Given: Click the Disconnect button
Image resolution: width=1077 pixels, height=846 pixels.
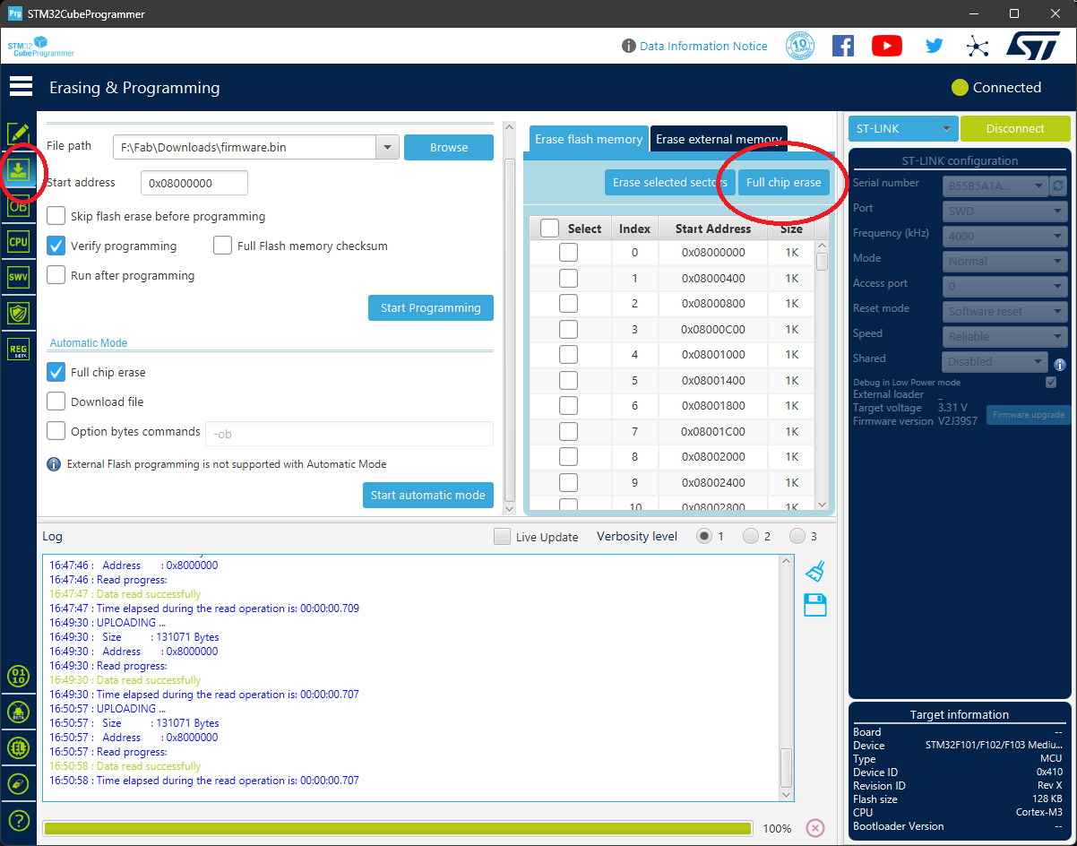Looking at the screenshot, I should point(1015,128).
